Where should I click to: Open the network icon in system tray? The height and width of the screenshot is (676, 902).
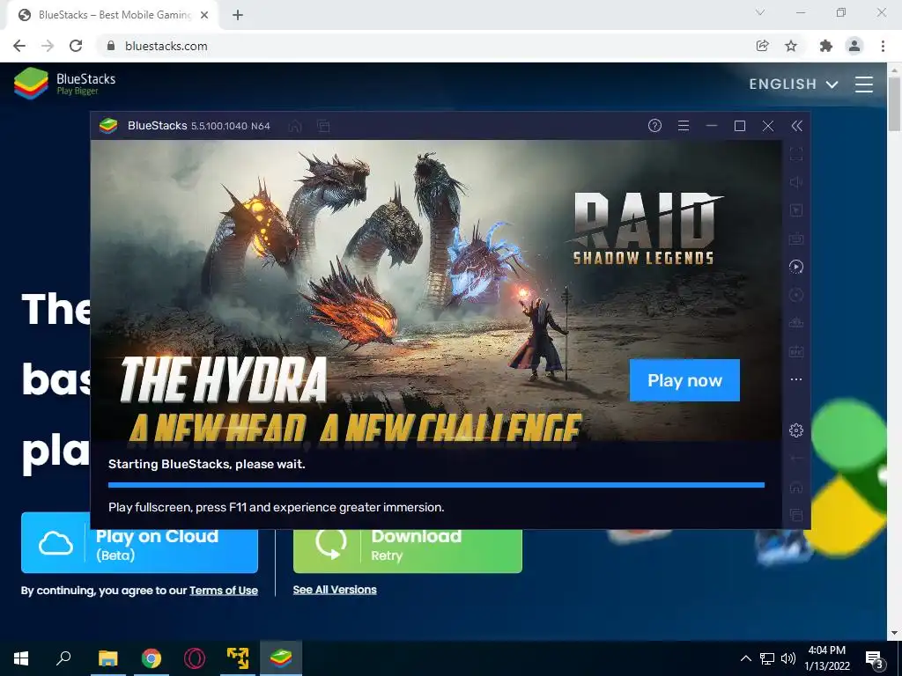tap(767, 658)
